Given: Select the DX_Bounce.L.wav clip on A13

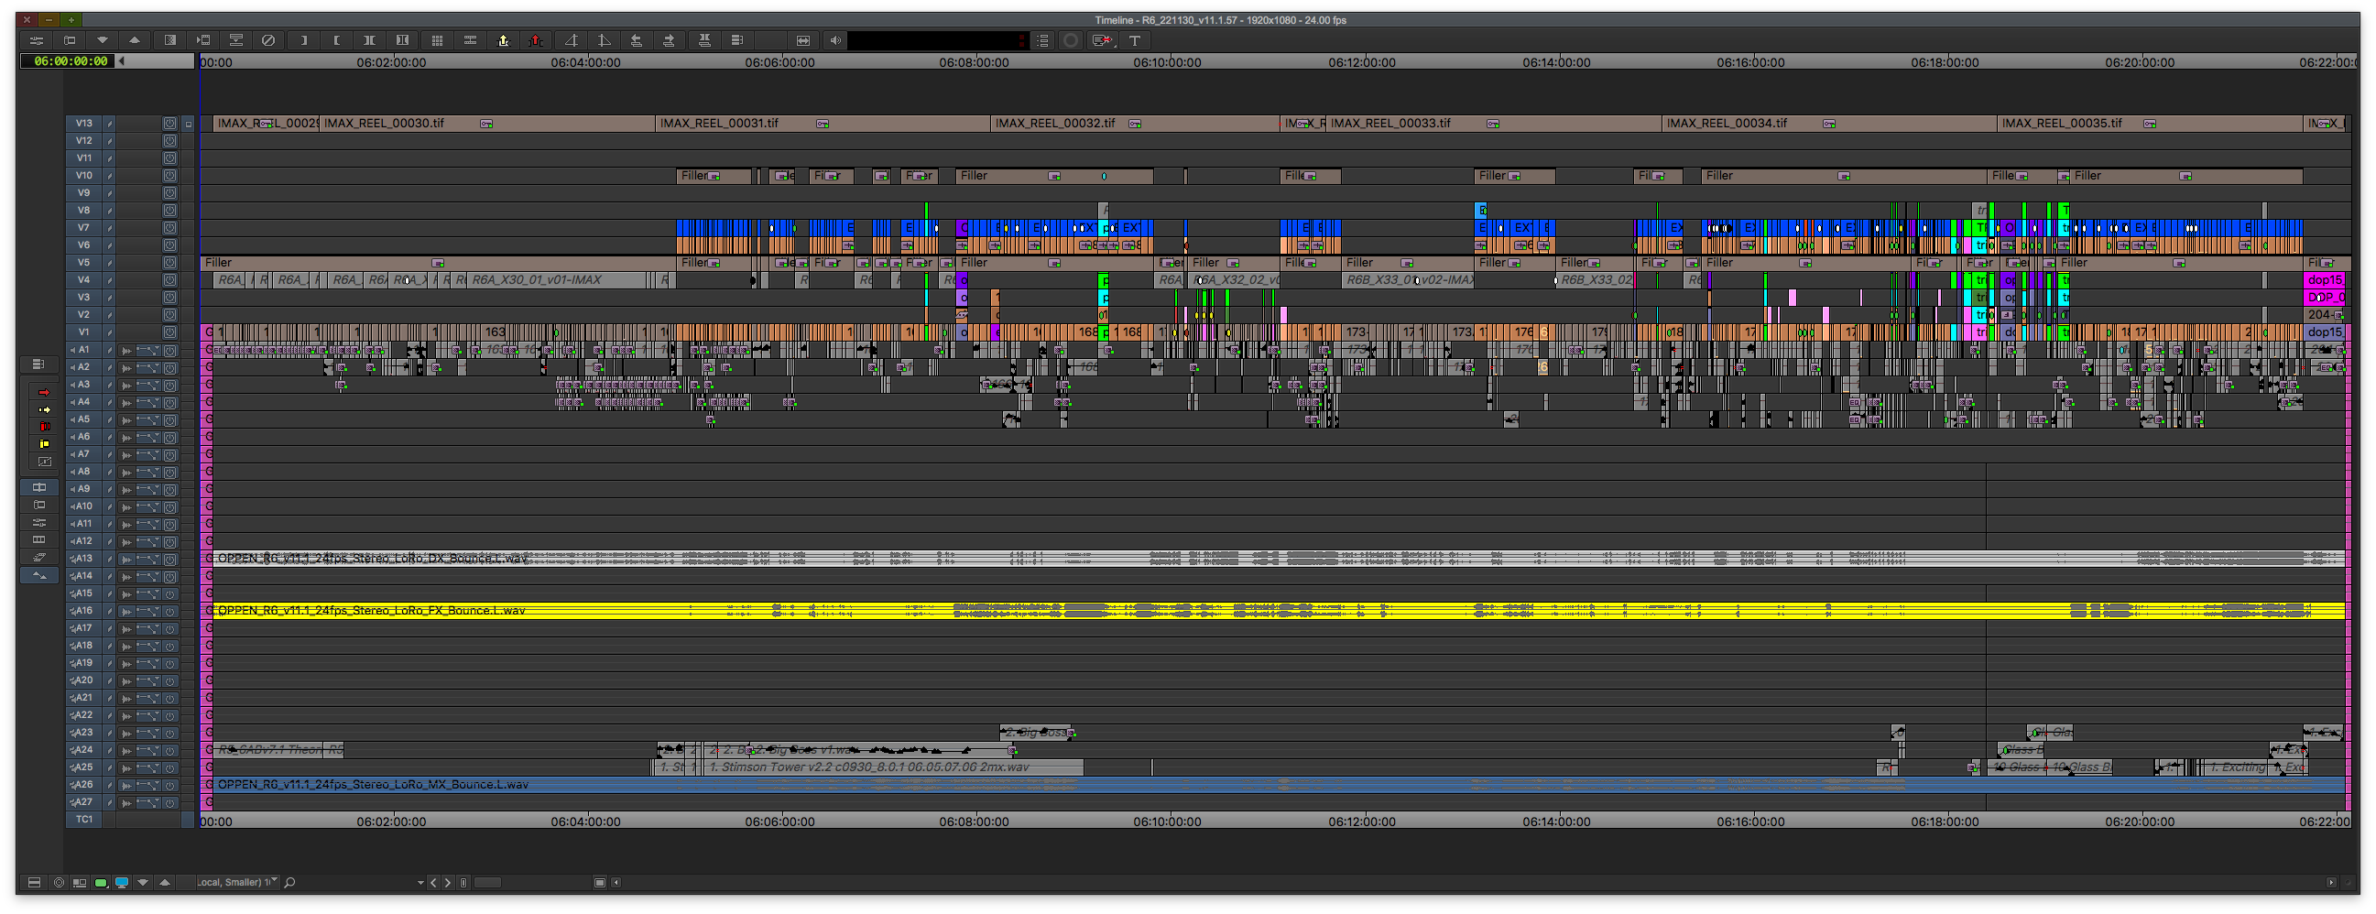Looking at the screenshot, I should [1279, 559].
